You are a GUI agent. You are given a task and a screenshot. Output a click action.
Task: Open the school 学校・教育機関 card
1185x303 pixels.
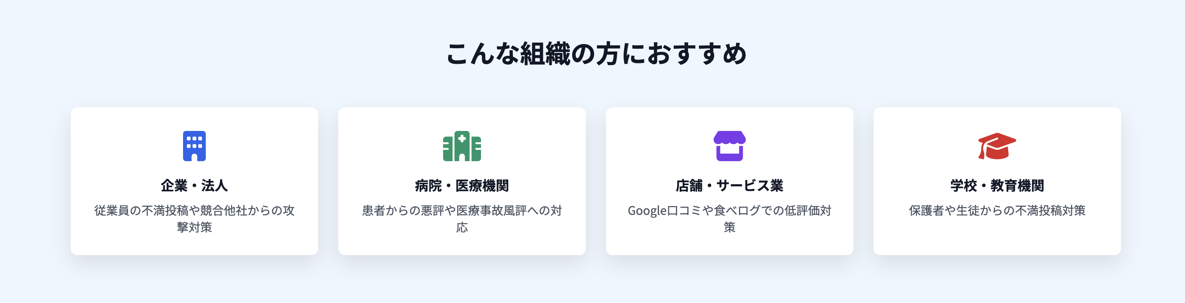tap(997, 239)
